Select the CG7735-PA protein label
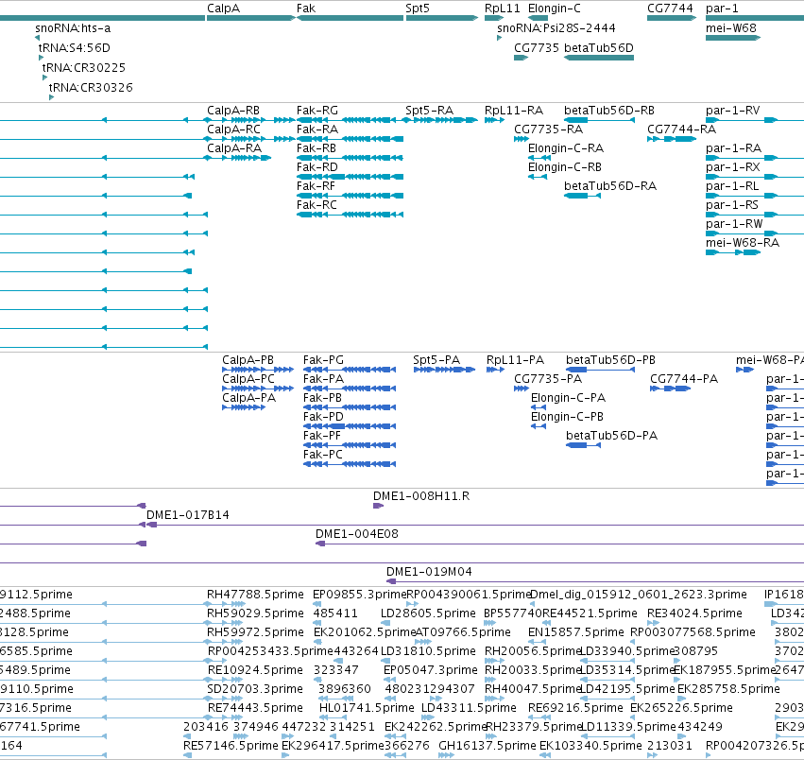 pyautogui.click(x=548, y=380)
